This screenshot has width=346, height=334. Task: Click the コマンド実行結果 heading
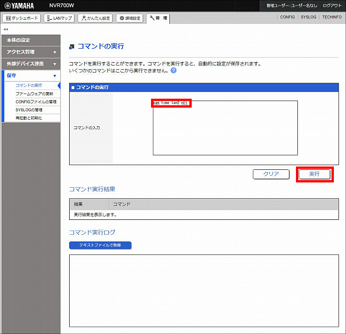[92, 189]
